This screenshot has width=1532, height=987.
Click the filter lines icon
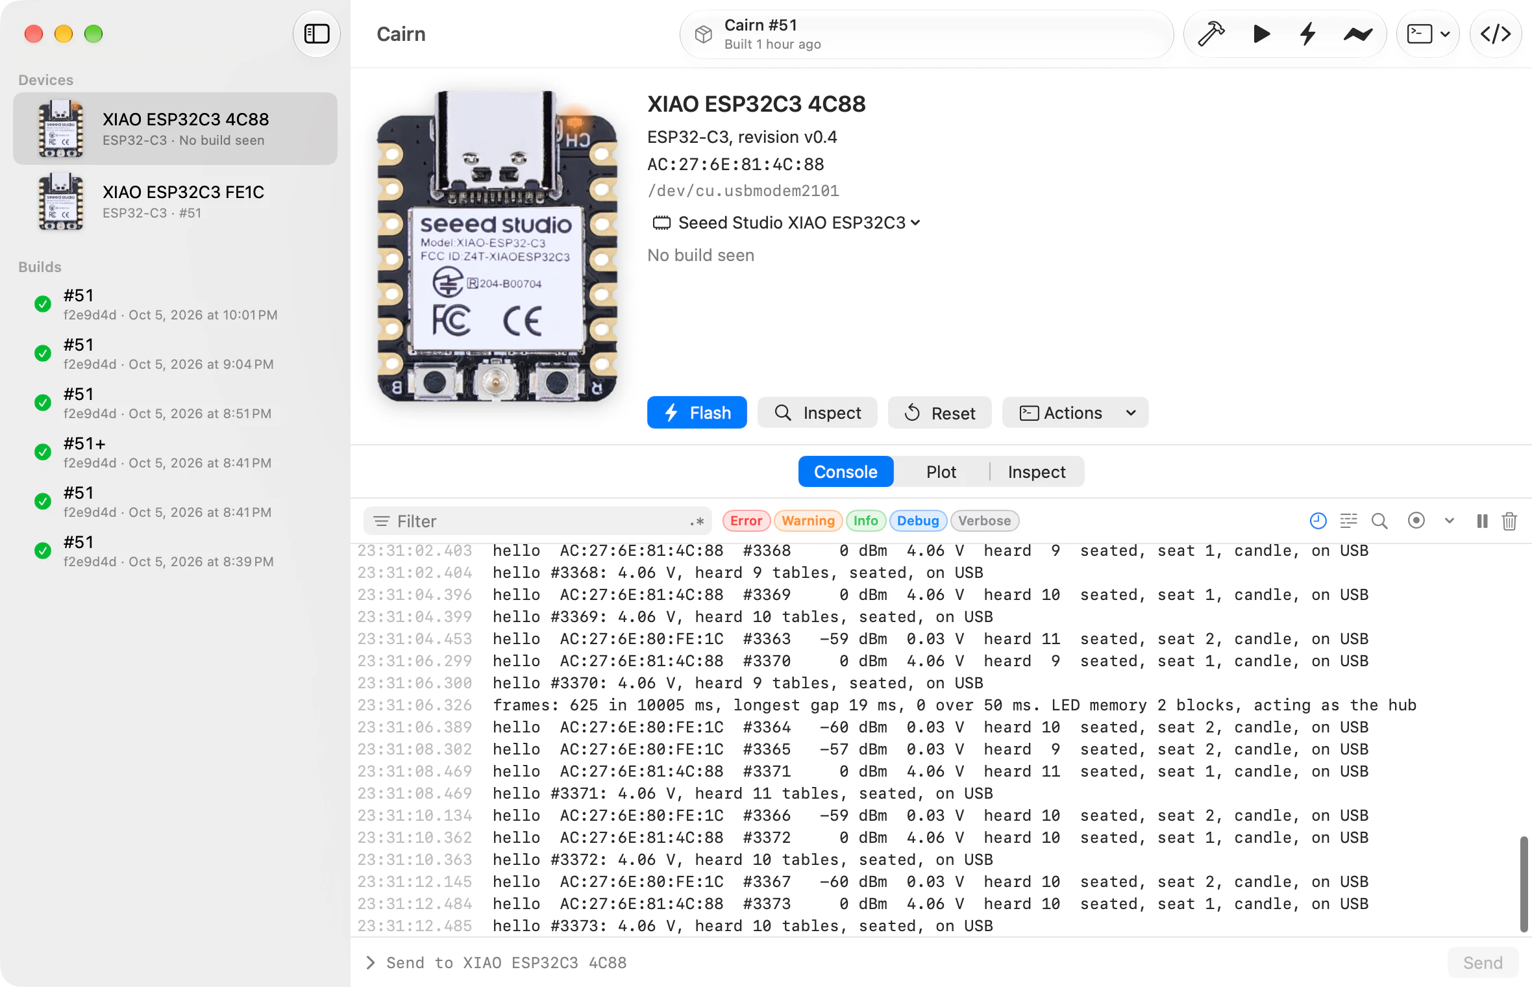pos(382,521)
